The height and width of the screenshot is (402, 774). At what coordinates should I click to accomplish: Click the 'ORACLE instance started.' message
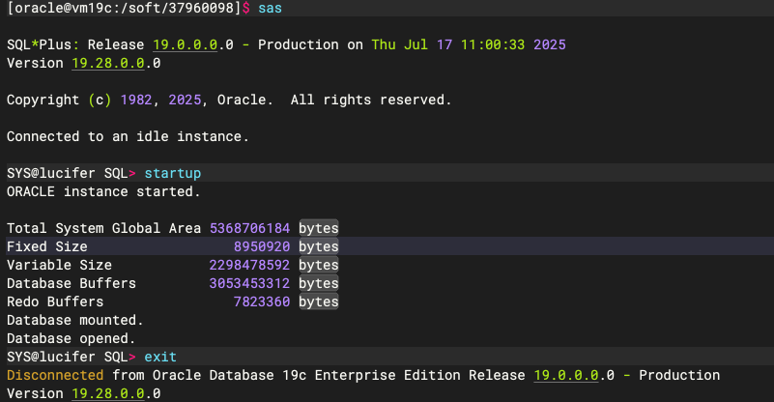103,191
